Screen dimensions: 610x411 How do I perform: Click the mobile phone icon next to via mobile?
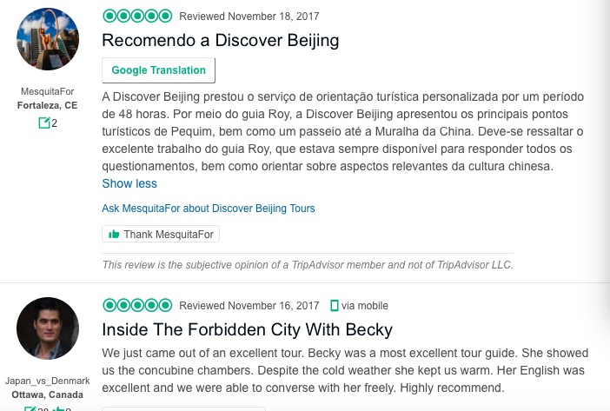pyautogui.click(x=335, y=306)
